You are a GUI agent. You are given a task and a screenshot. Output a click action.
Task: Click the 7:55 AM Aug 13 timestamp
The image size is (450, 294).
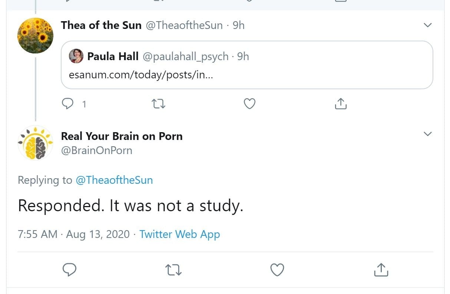point(74,235)
